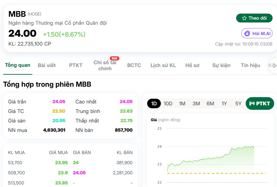
Task: Click the Trung bình value 23.63
Action: (x=126, y=111)
